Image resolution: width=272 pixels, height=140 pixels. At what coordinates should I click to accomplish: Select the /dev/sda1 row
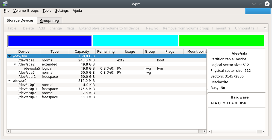[26, 60]
